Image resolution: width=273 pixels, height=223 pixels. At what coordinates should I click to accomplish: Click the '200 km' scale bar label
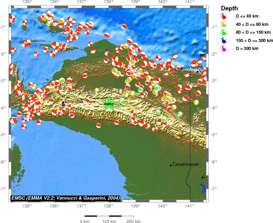point(133,221)
